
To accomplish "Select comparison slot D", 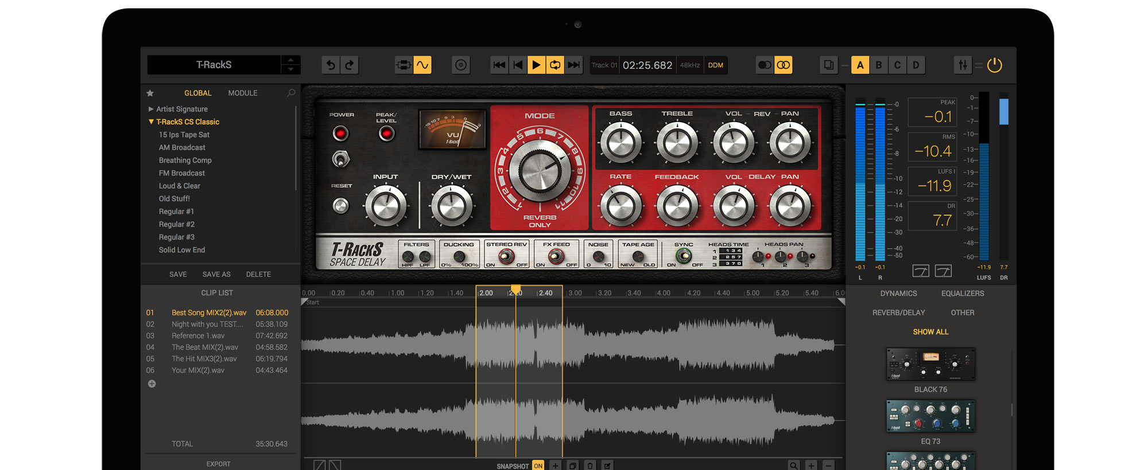I will pyautogui.click(x=916, y=65).
